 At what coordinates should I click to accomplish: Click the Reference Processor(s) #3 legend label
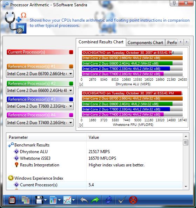(x=32, y=99)
